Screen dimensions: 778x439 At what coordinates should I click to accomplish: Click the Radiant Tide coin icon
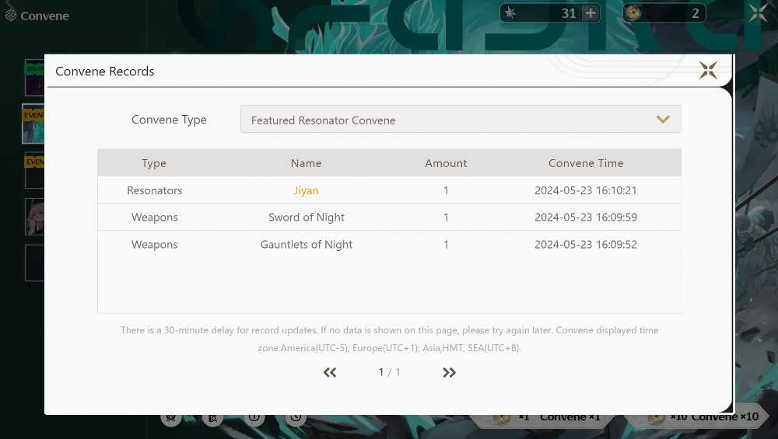(x=633, y=13)
